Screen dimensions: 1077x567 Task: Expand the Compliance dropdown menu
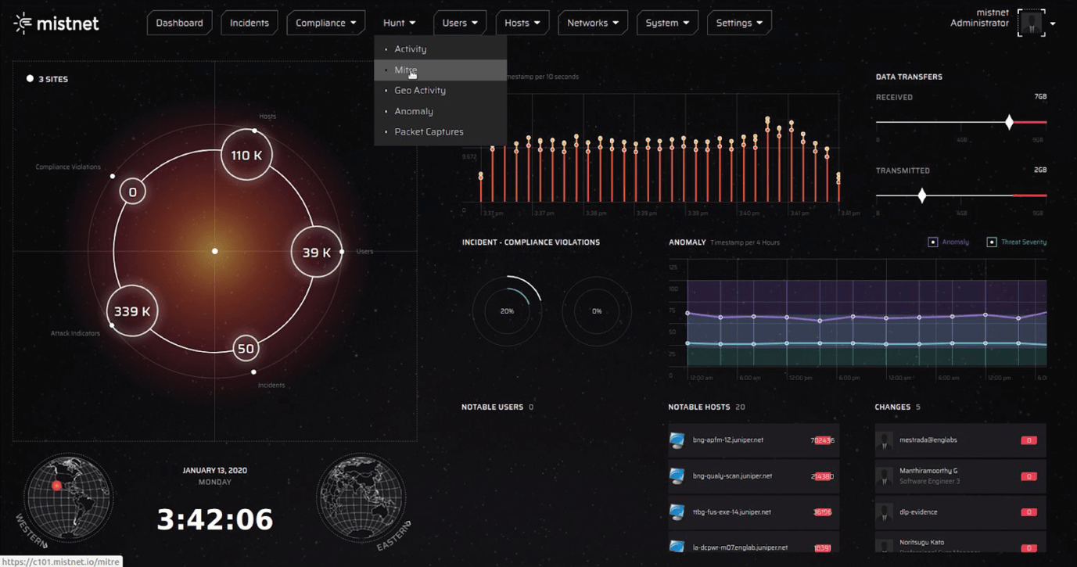click(x=325, y=23)
